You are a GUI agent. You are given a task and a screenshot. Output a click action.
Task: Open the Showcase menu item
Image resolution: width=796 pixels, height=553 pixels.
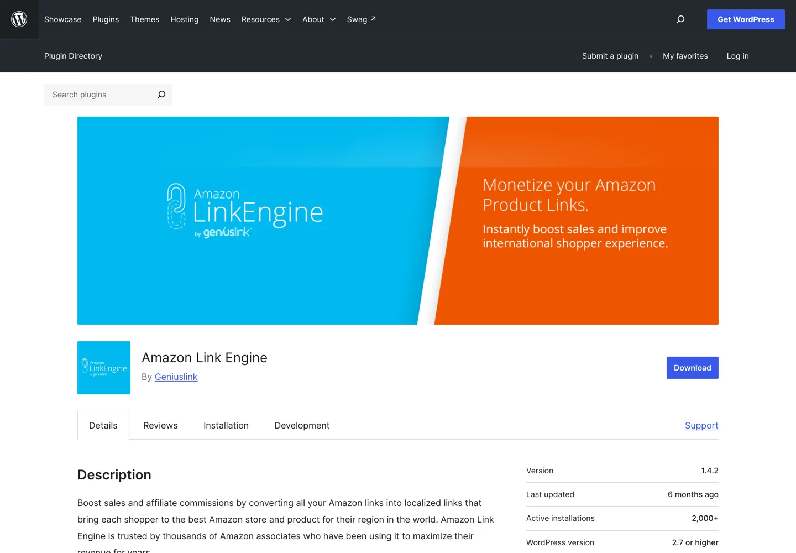tap(63, 19)
